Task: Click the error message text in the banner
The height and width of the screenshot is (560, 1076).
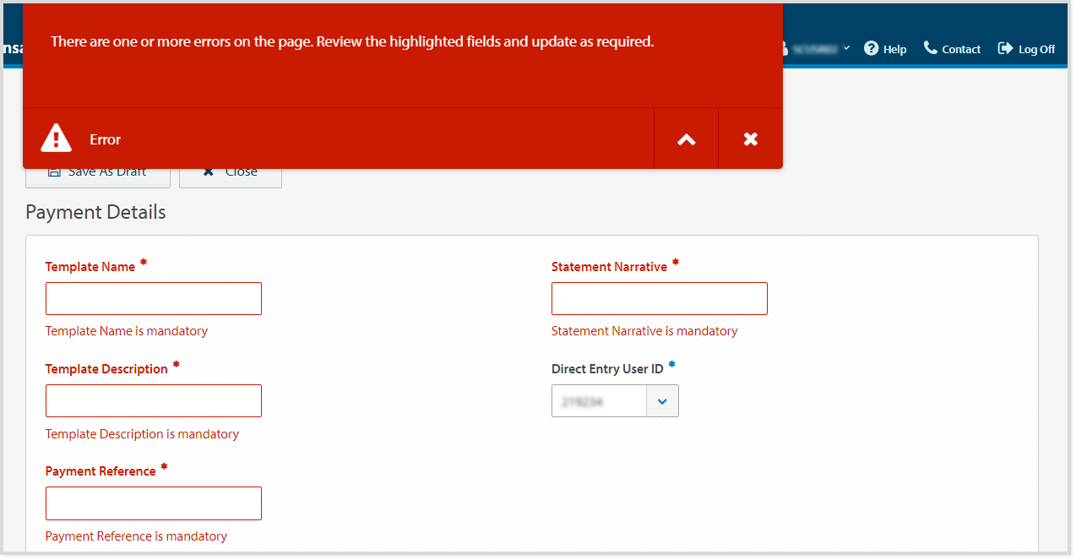Action: 352,41
